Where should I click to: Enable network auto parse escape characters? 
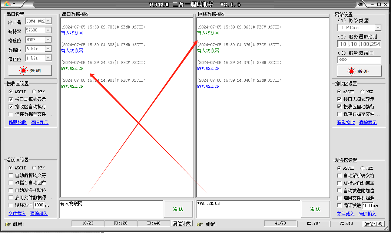339,176
